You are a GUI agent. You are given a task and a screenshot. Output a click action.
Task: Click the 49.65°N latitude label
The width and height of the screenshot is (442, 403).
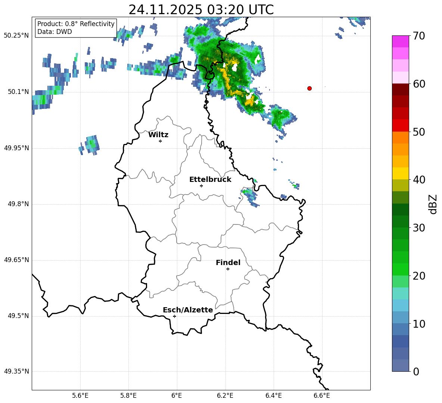16,260
